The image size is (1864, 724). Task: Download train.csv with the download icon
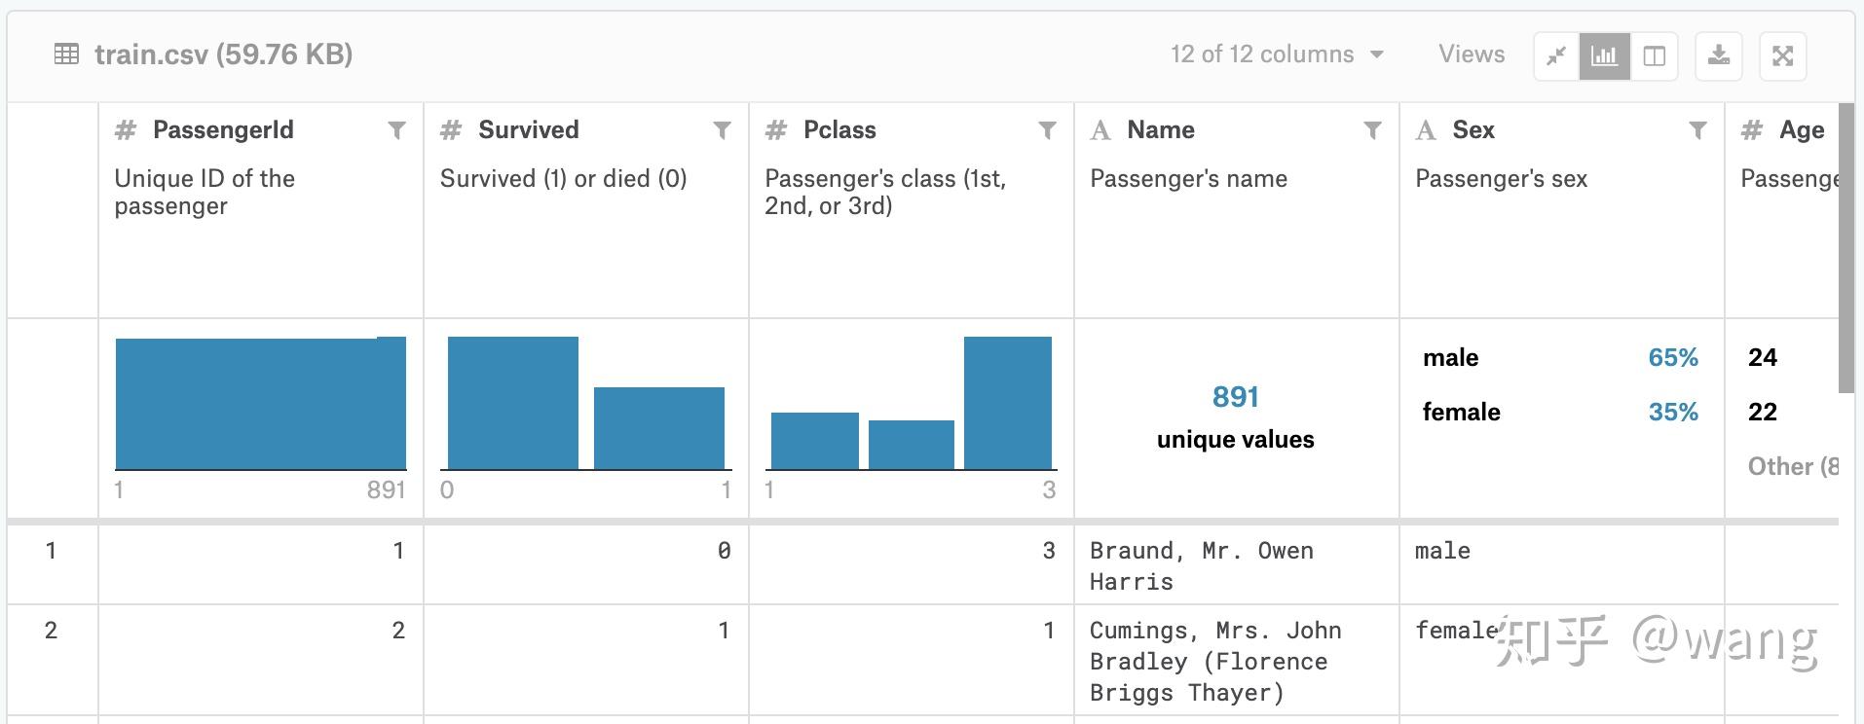click(1719, 55)
